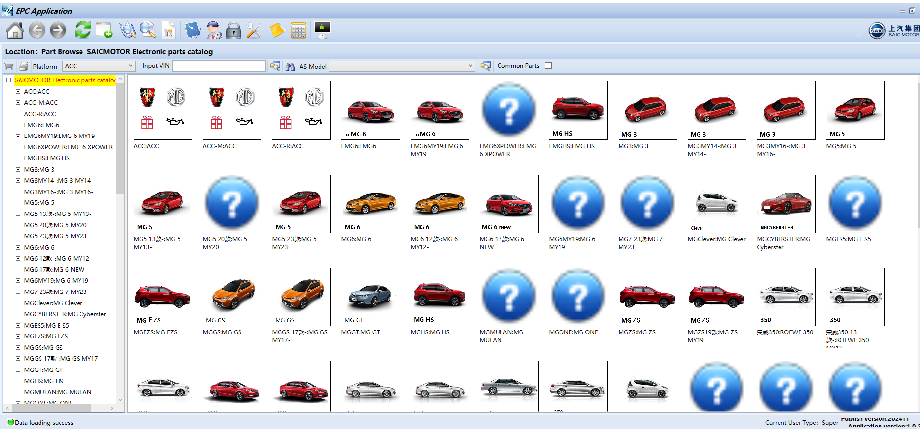Viewport: 920px width, 429px height.
Task: Expand the MG5:MG 5 tree node
Action: (x=18, y=202)
